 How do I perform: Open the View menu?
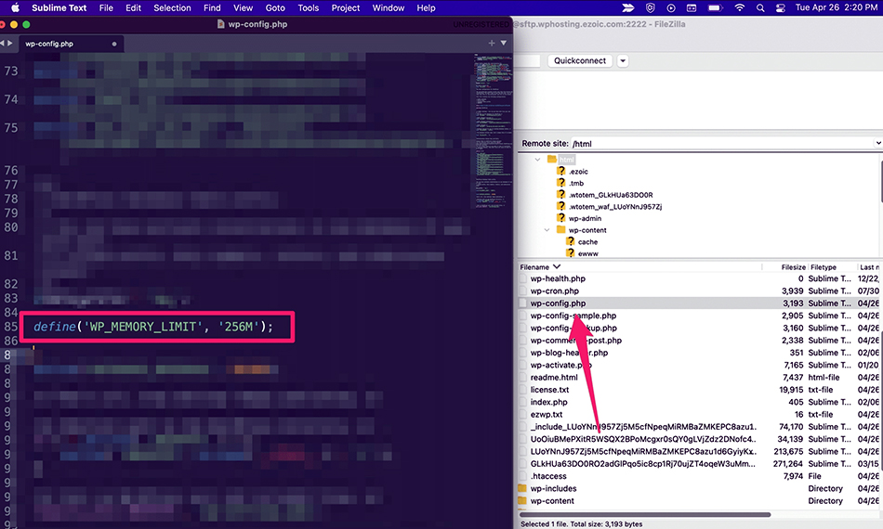click(244, 7)
